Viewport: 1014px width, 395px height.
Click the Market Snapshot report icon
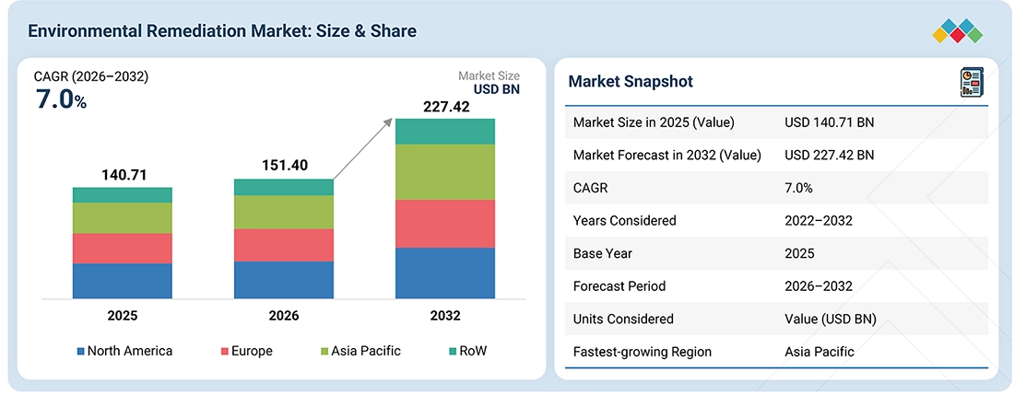pos(971,83)
